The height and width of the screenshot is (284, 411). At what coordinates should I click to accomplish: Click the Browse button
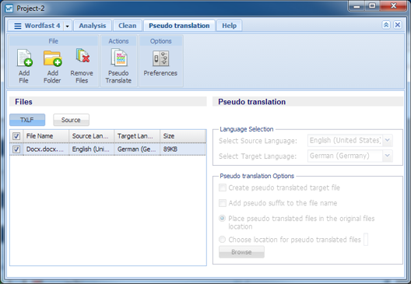(x=241, y=252)
